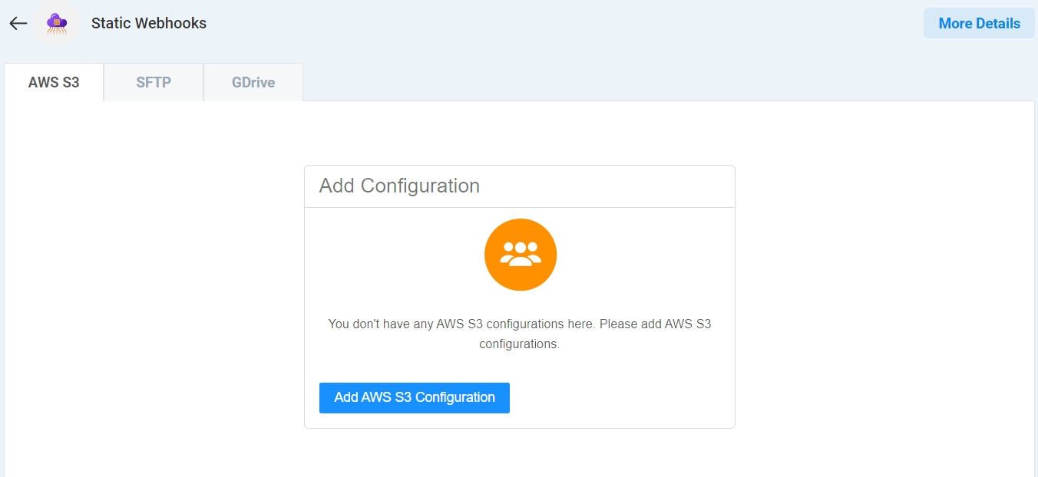1038x477 pixels.
Task: Switch to the AWS S3 tab
Action: point(54,82)
